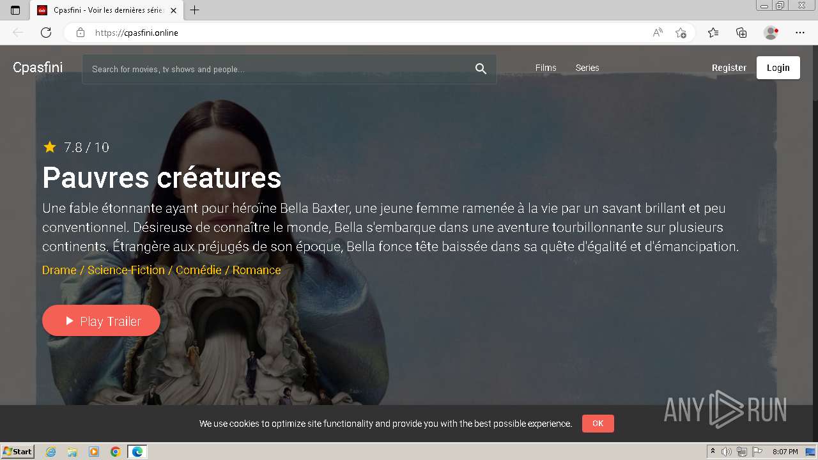Open Chrome from the taskbar

[116, 452]
